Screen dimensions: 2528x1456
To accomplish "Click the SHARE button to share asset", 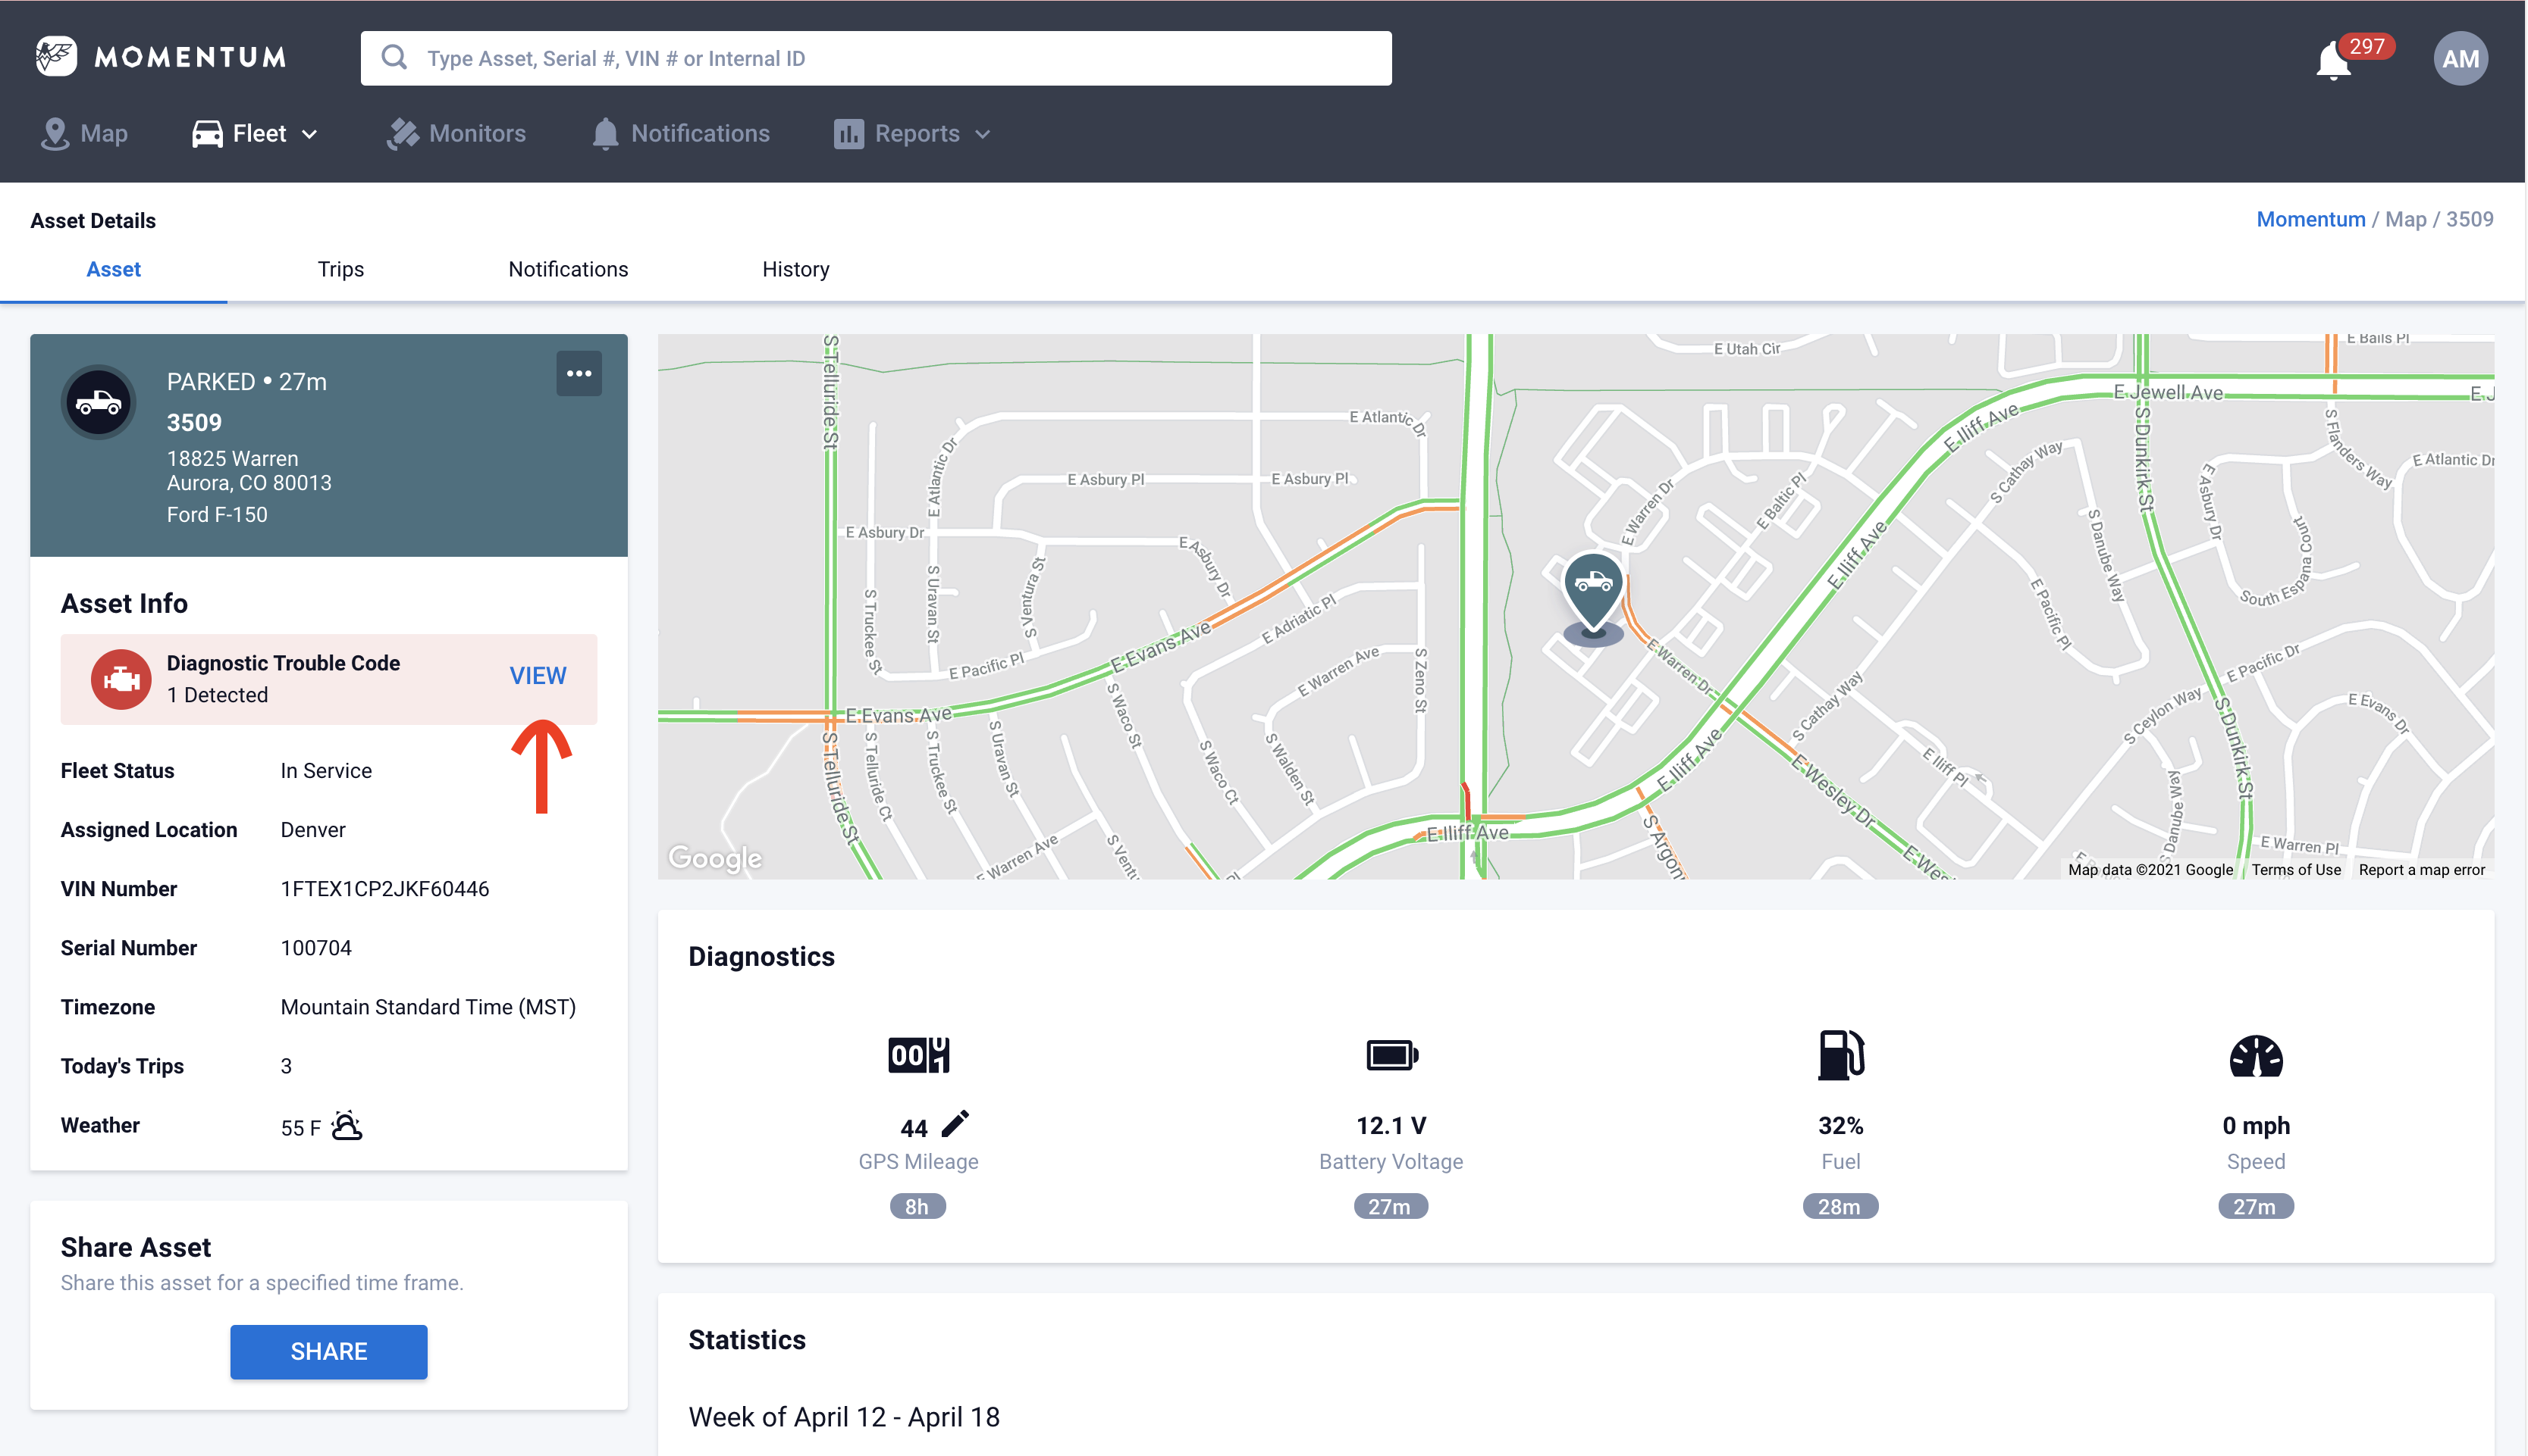I will (328, 1351).
